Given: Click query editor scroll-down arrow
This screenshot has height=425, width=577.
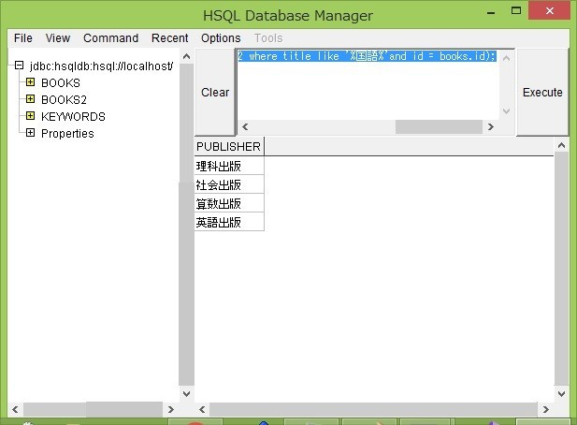Looking at the screenshot, I should [x=506, y=110].
